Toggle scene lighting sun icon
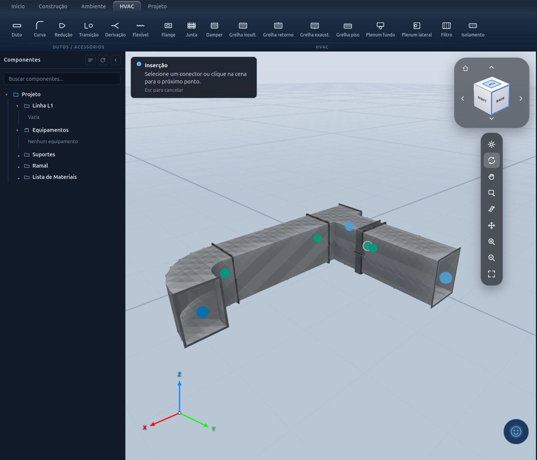 492,144
